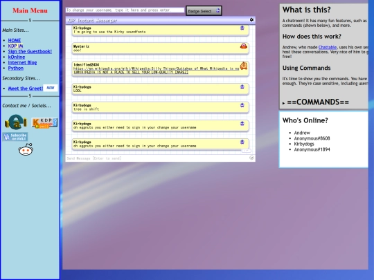Open the HOME link
Viewport: 374px width, 280px height.
coord(15,40)
